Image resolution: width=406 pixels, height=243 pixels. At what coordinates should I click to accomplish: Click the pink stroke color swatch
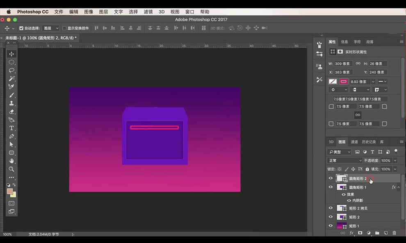[344, 82]
